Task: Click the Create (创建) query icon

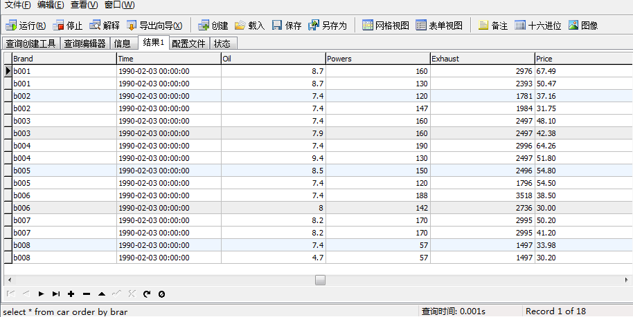Action: coord(204,26)
